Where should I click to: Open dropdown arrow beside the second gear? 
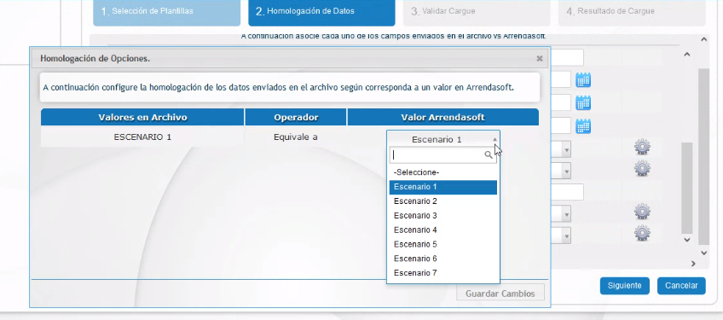pyautogui.click(x=566, y=171)
